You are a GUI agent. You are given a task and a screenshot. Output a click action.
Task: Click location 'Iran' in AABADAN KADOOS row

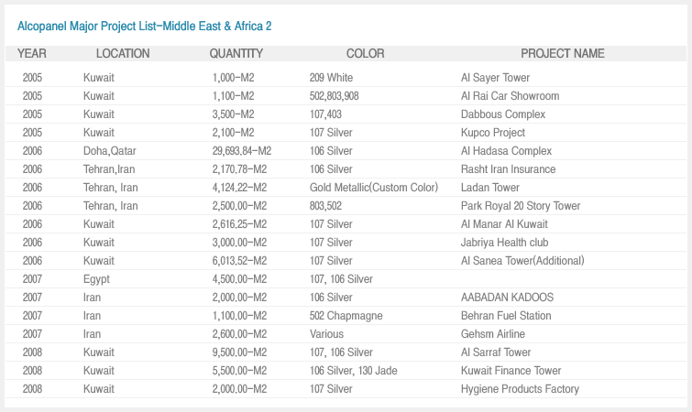[x=92, y=298]
